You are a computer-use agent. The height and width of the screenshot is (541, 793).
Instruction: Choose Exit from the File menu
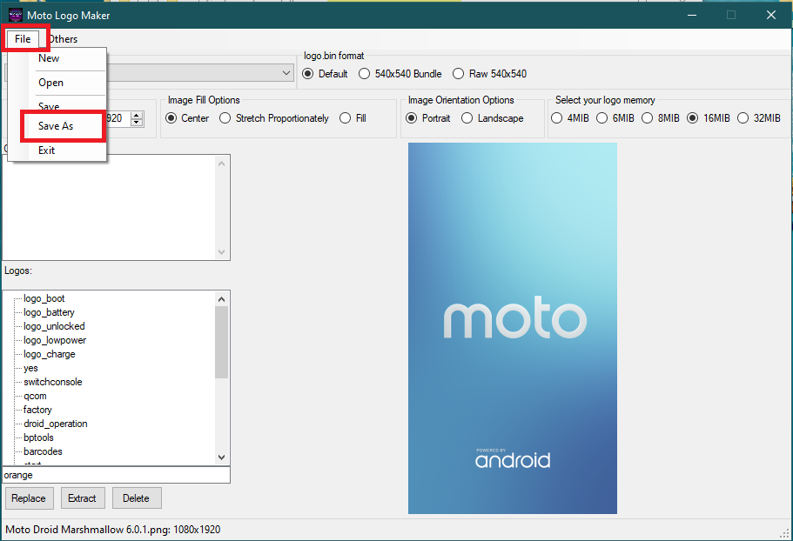pyautogui.click(x=46, y=150)
